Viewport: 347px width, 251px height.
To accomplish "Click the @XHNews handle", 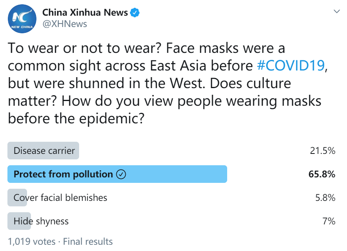I will point(65,24).
